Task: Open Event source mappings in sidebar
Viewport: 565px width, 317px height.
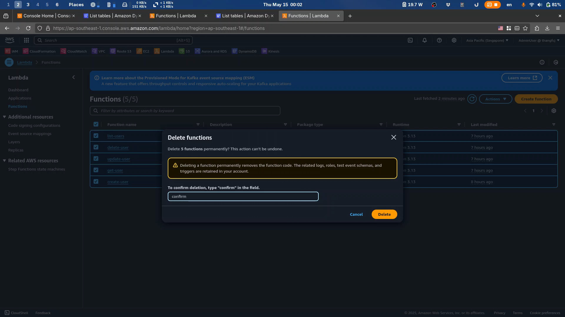Action: [x=30, y=134]
